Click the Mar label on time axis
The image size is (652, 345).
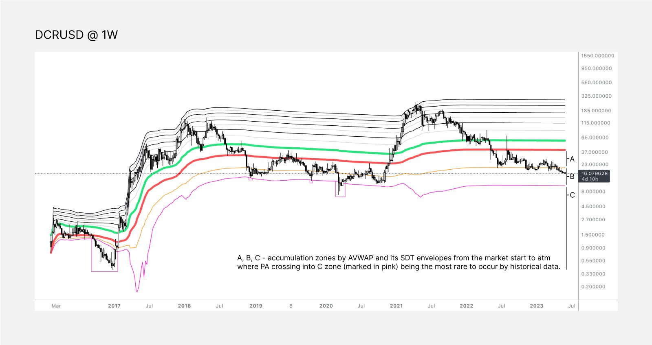[x=56, y=306]
